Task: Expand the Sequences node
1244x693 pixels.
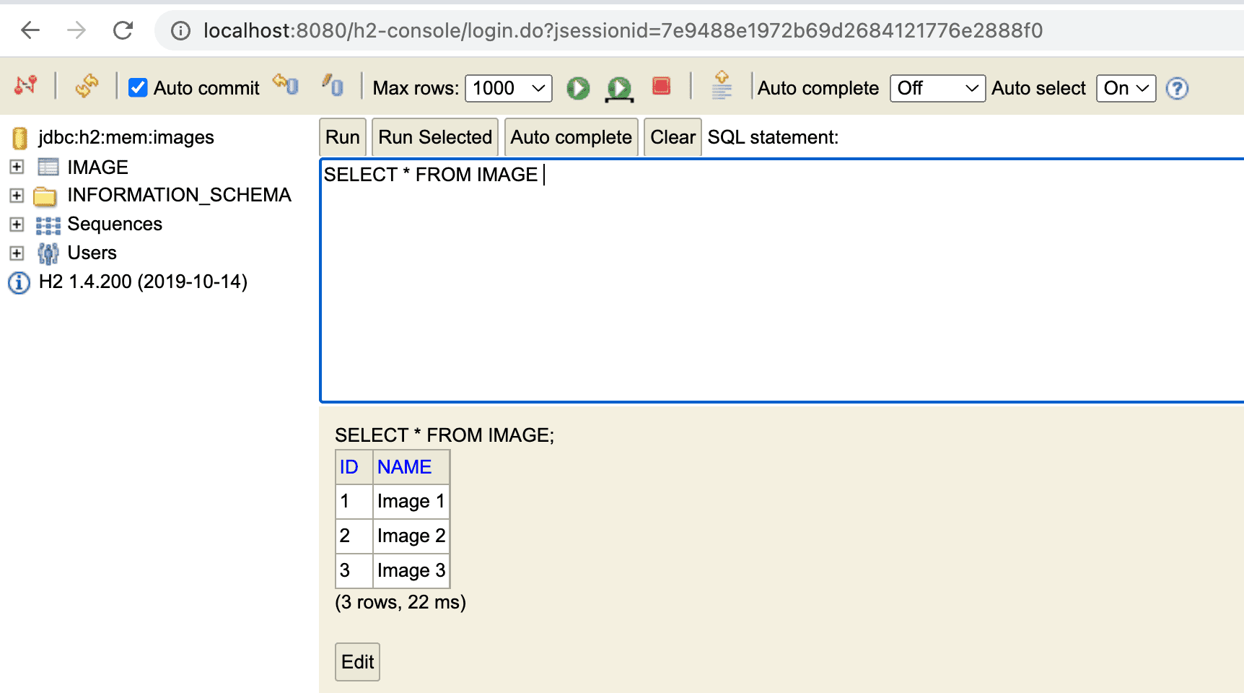Action: [17, 225]
